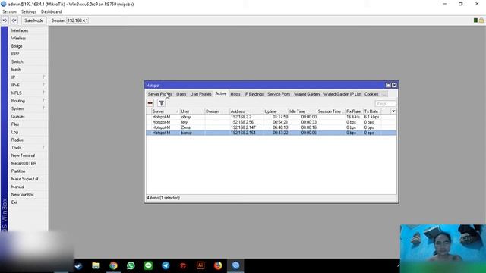Screen dimensions: 486x273
Task: Select the highlighted row with address 192.168.2.164
Action: click(x=271, y=133)
